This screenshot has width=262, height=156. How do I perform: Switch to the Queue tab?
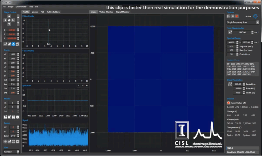(x=35, y=12)
